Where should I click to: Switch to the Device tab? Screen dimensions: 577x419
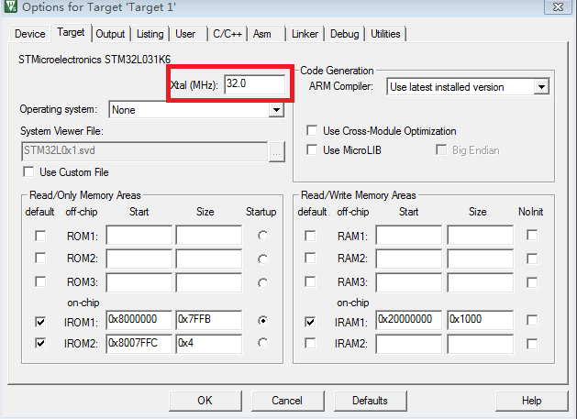pyautogui.click(x=29, y=34)
